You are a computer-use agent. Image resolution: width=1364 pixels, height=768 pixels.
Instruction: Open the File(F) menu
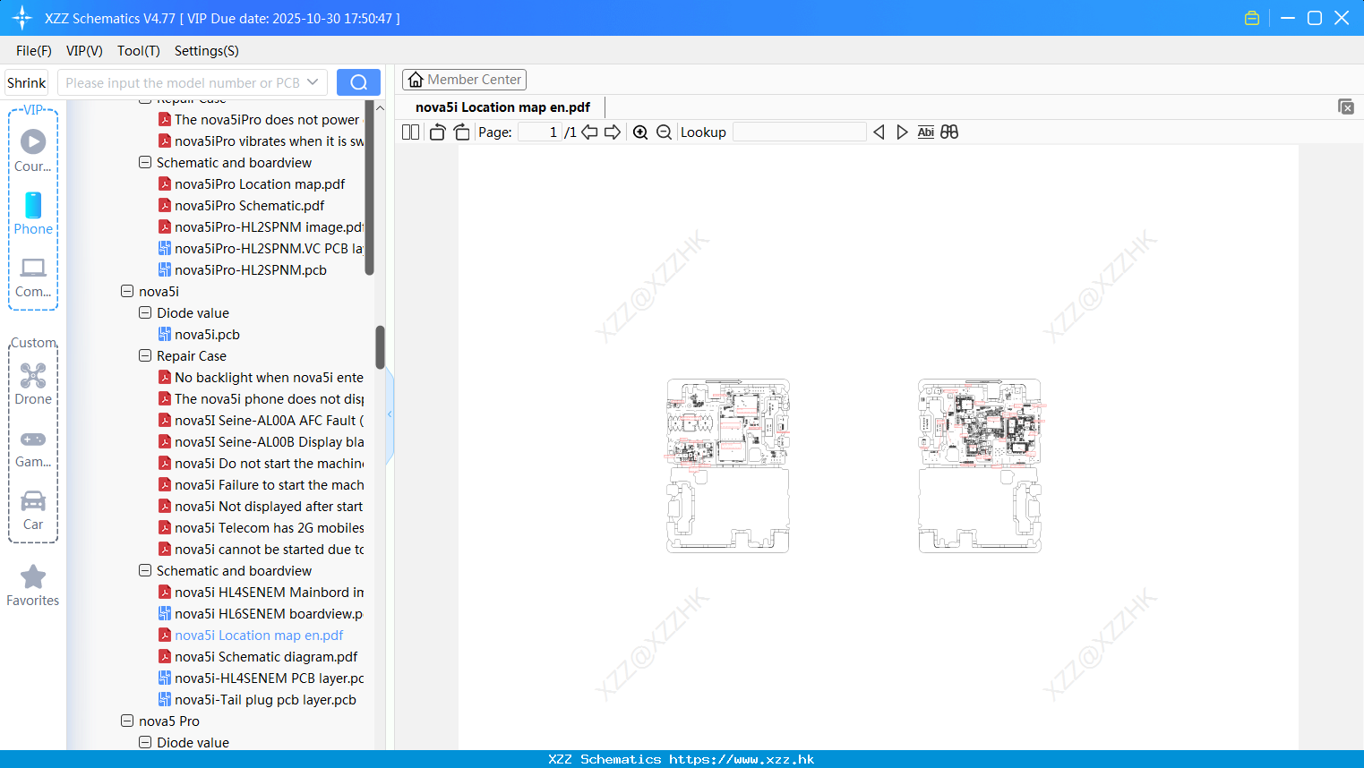click(34, 51)
